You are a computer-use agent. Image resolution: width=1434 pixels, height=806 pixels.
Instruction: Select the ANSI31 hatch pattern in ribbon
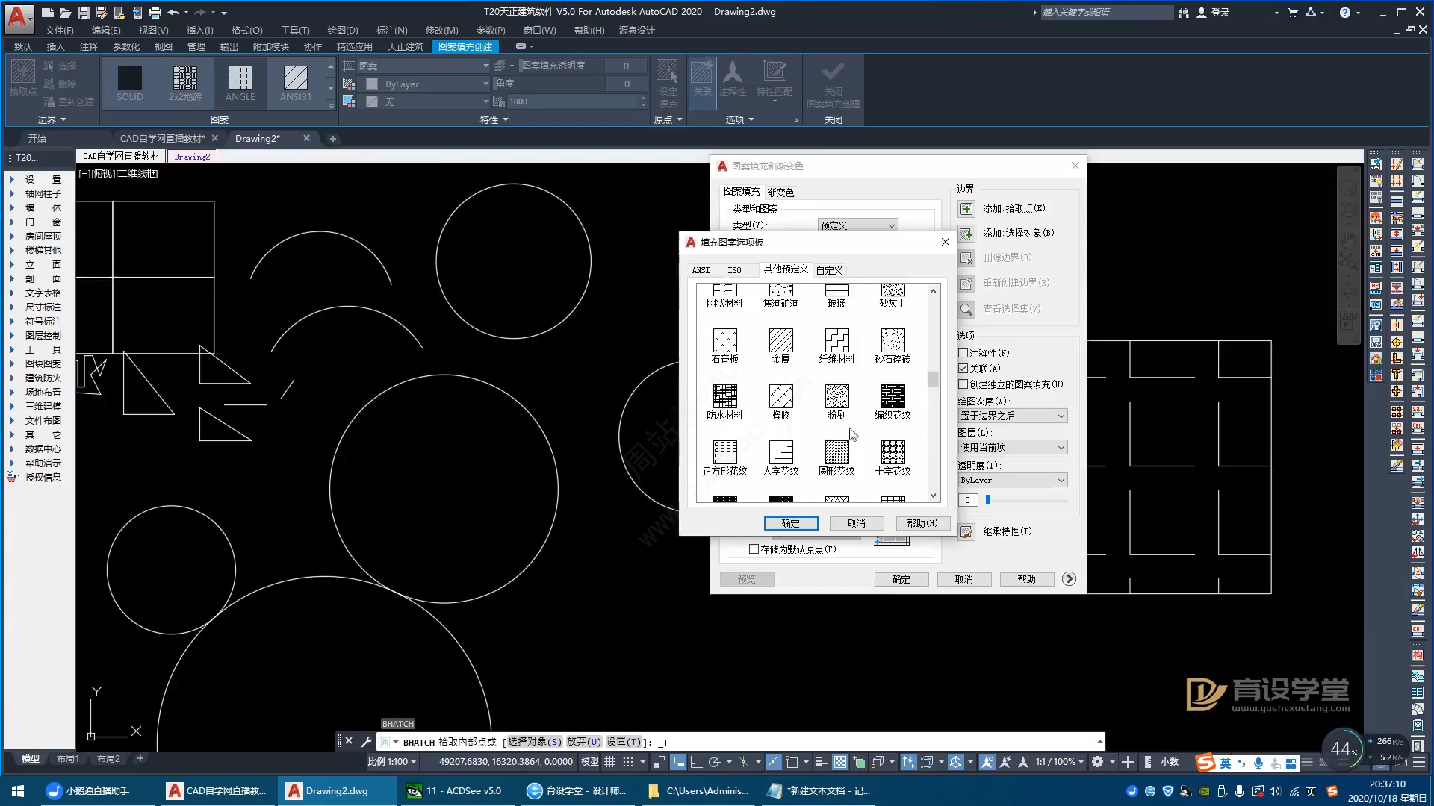click(x=296, y=83)
